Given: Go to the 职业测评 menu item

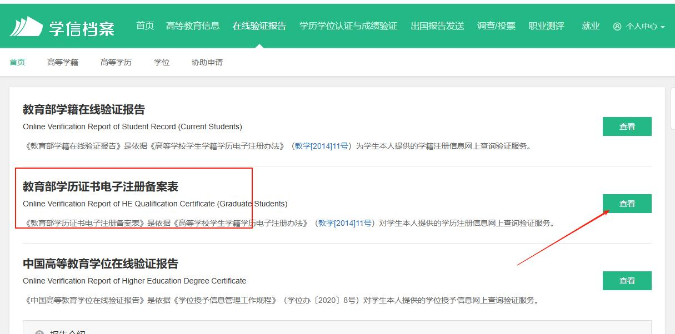Looking at the screenshot, I should pos(546,26).
